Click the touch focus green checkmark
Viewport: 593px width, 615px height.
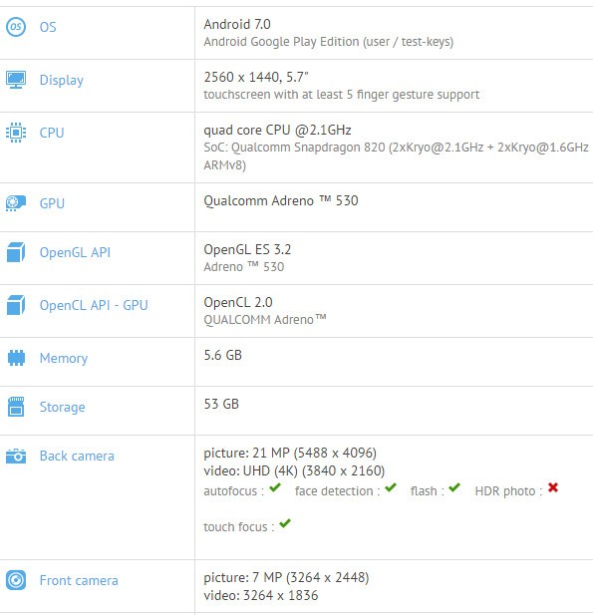285,523
